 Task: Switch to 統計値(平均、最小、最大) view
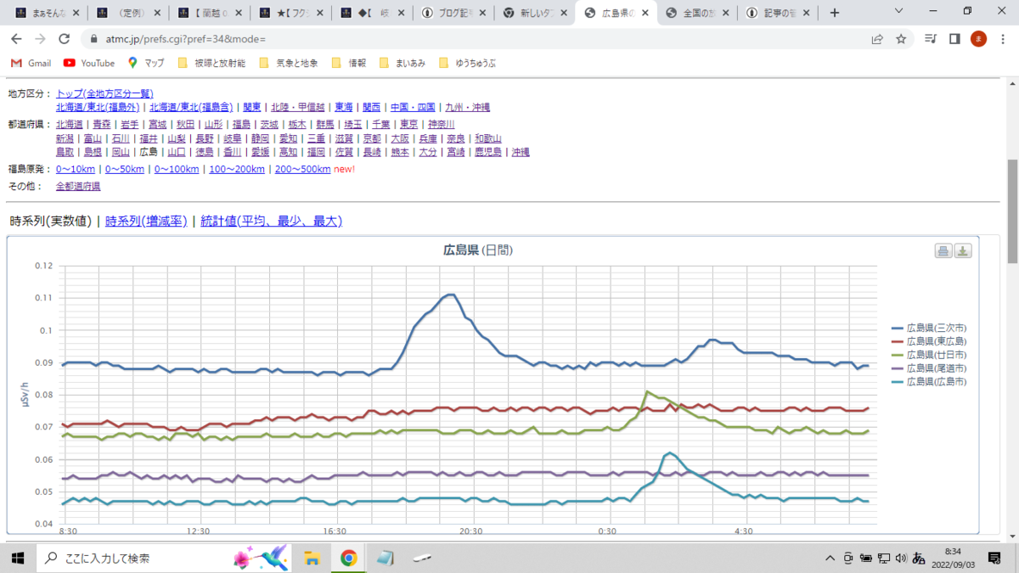[x=271, y=221]
